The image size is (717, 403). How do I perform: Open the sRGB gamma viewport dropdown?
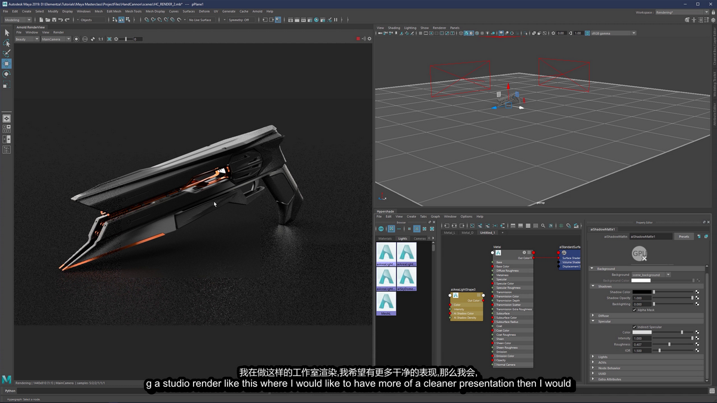point(612,33)
